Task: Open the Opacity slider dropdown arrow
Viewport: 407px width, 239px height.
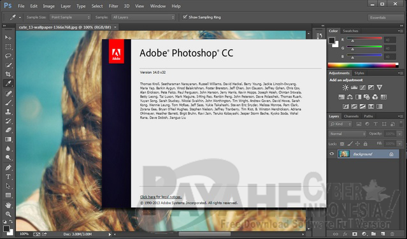Action: tap(400, 134)
